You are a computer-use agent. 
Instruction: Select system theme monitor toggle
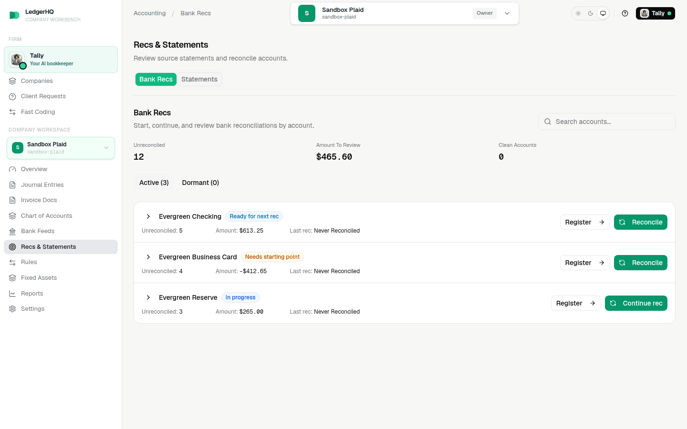(x=603, y=13)
